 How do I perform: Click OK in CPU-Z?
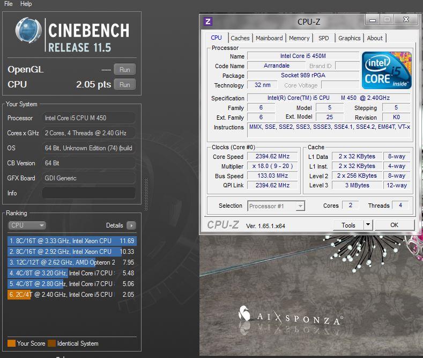click(395, 225)
